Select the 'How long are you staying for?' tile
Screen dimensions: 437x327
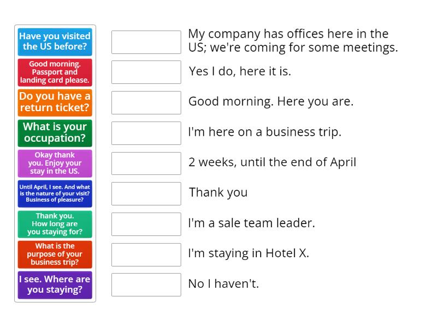coord(55,223)
